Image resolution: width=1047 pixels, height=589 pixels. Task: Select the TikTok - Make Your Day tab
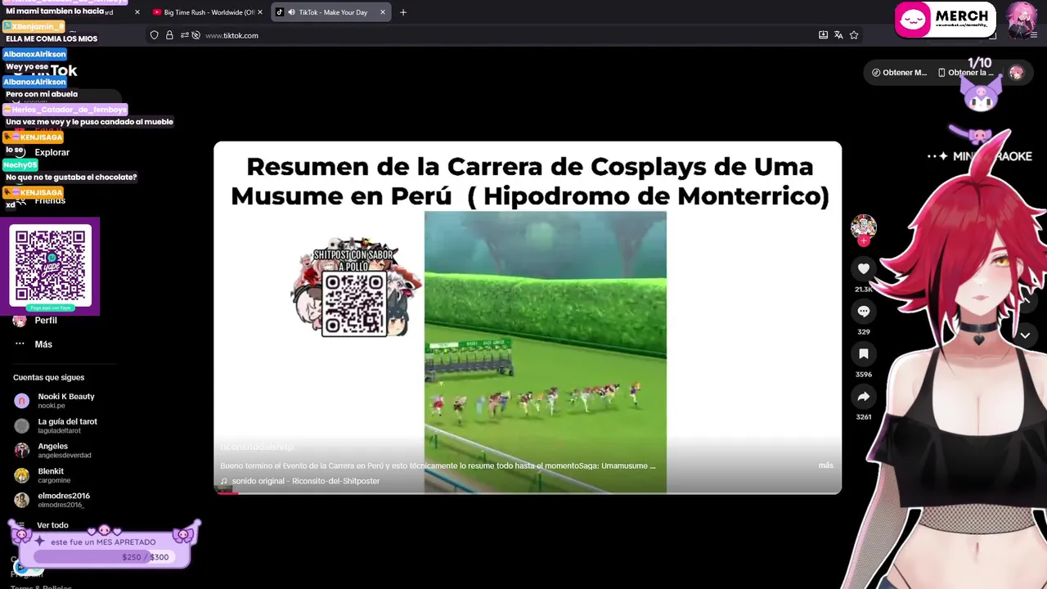(330, 12)
